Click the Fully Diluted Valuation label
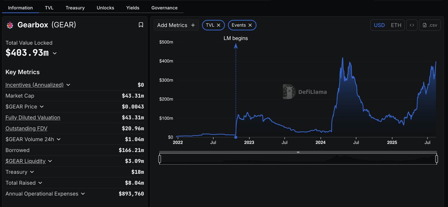The image size is (448, 207). point(33,117)
